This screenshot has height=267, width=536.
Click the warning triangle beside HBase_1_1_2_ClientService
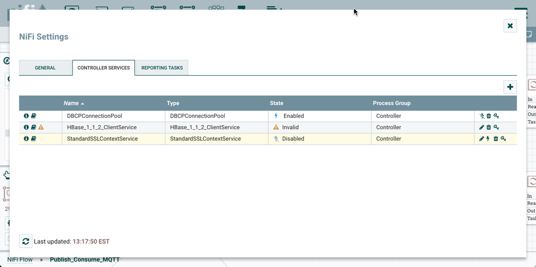pos(41,128)
